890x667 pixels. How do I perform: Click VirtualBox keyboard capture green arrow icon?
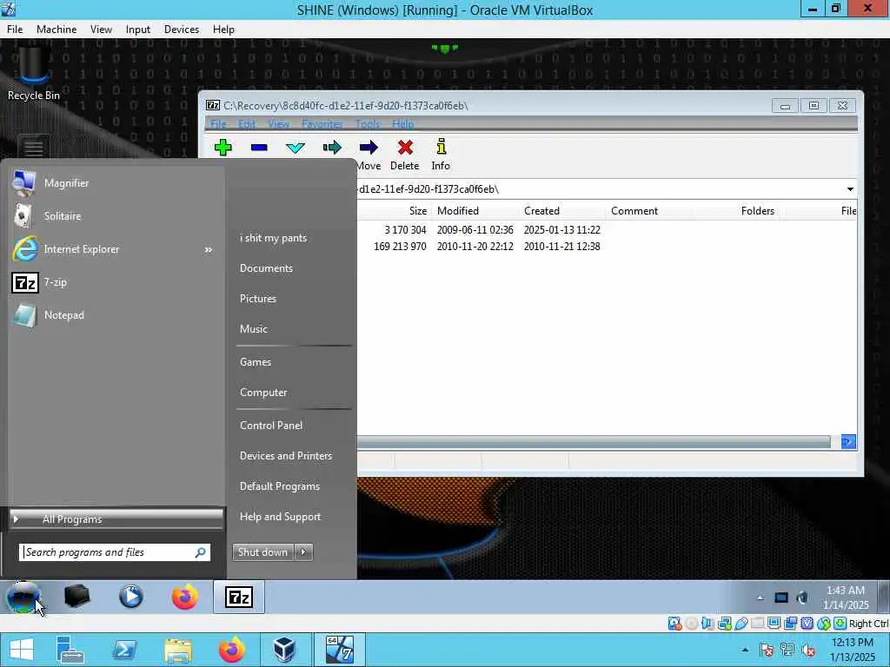840,624
